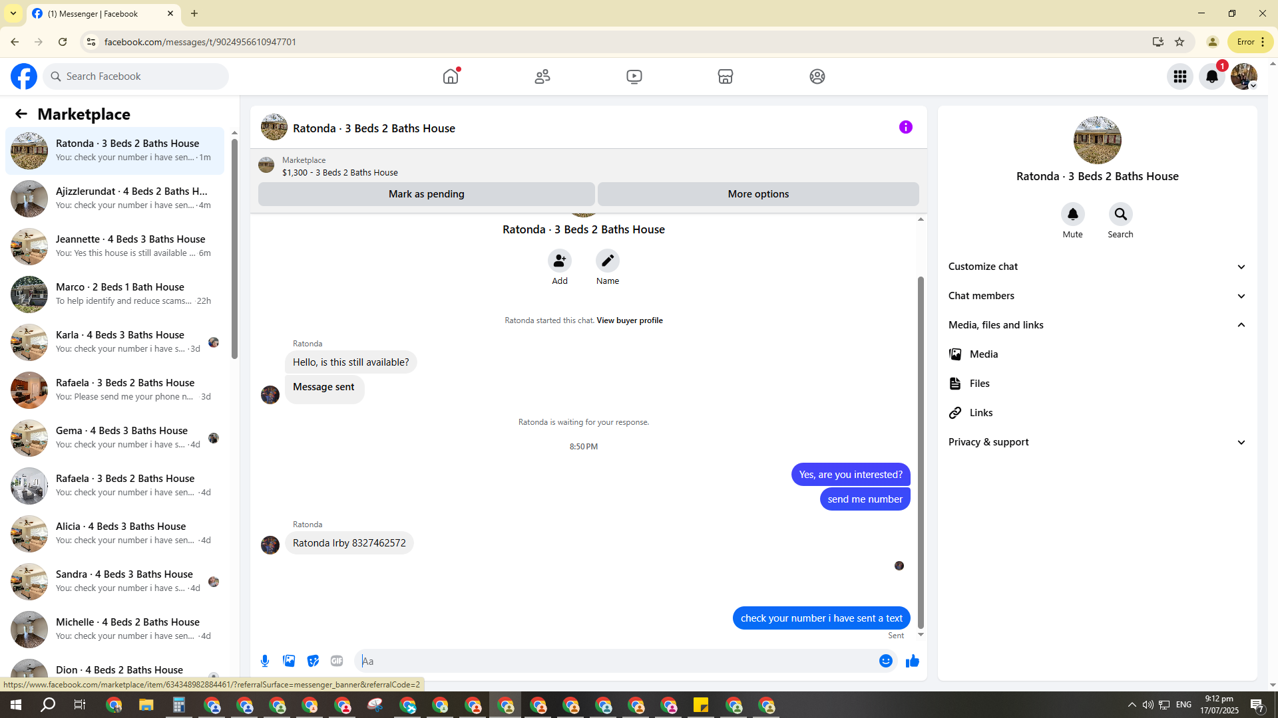1278x718 pixels.
Task: Click the Search Facebook field
Action: coord(136,76)
